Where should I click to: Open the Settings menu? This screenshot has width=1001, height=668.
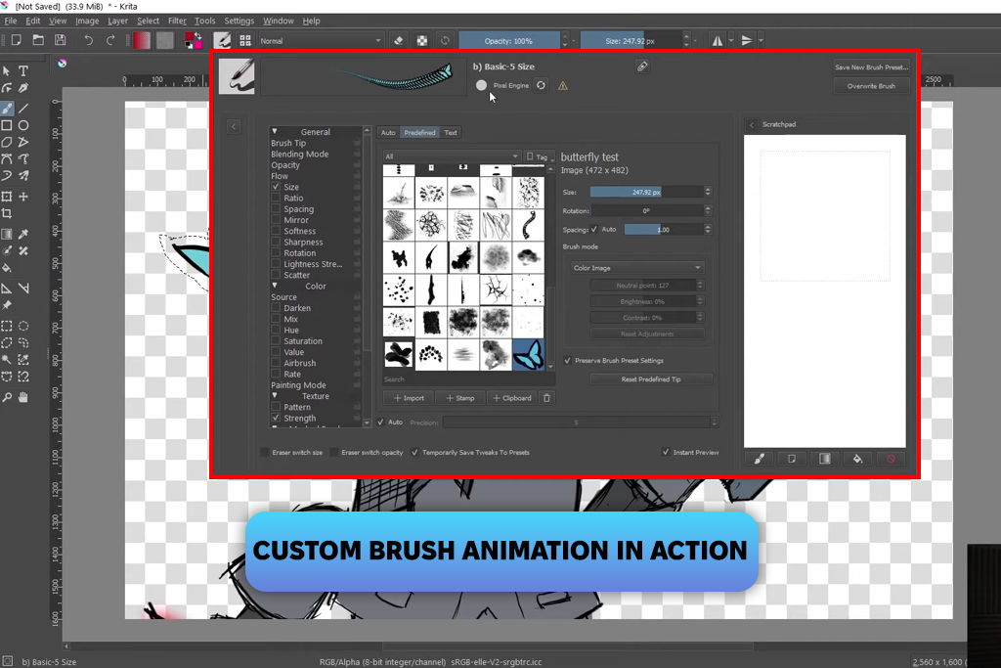(239, 22)
